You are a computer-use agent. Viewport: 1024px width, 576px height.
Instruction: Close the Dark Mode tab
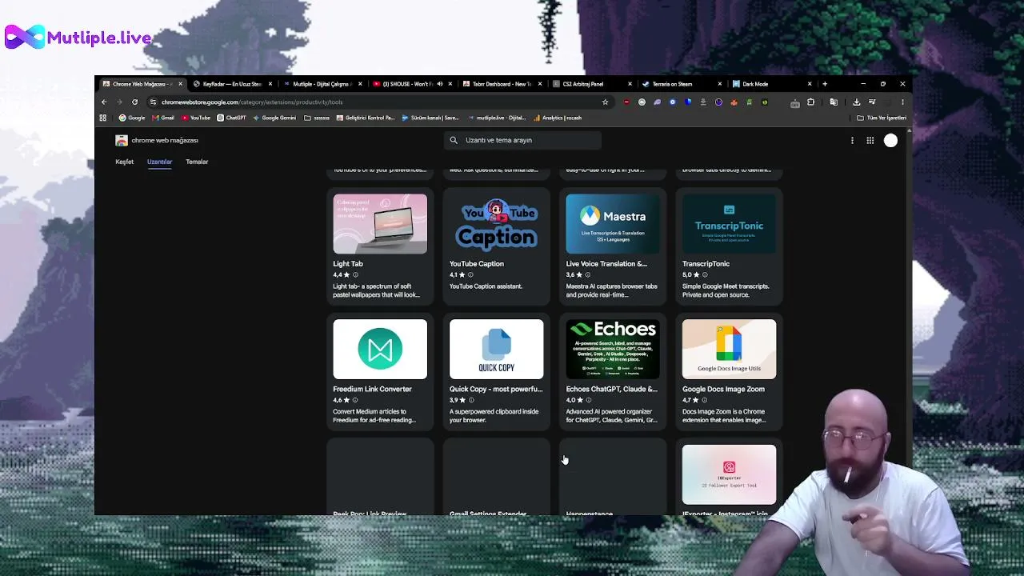pos(810,84)
